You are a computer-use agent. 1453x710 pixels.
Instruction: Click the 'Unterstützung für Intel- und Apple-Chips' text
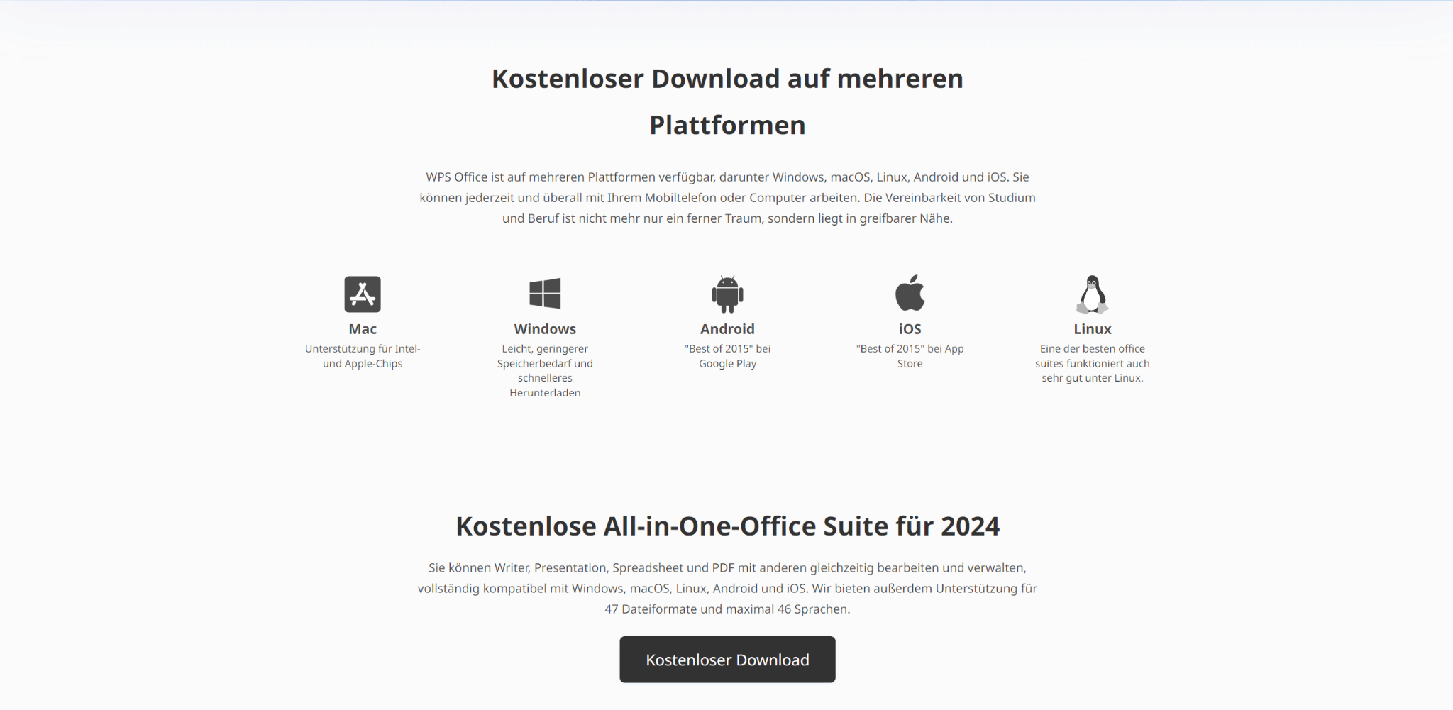point(363,356)
